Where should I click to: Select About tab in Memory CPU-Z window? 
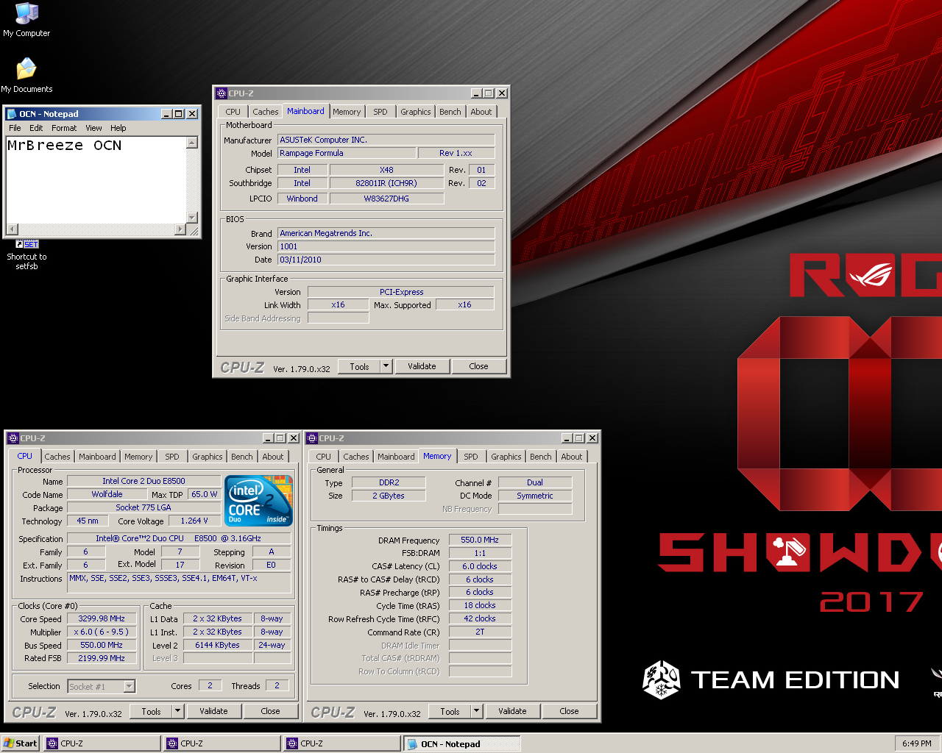click(x=572, y=457)
